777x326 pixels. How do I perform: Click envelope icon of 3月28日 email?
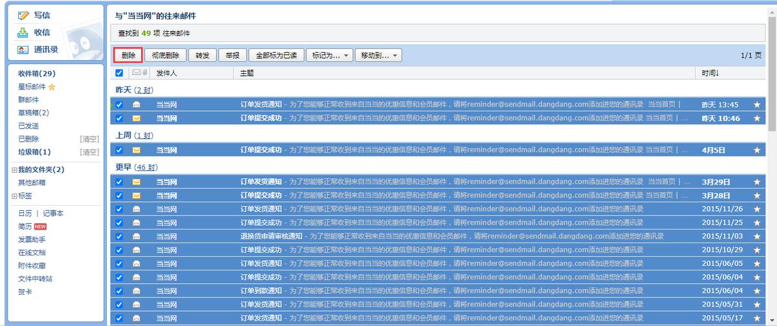[x=137, y=195]
